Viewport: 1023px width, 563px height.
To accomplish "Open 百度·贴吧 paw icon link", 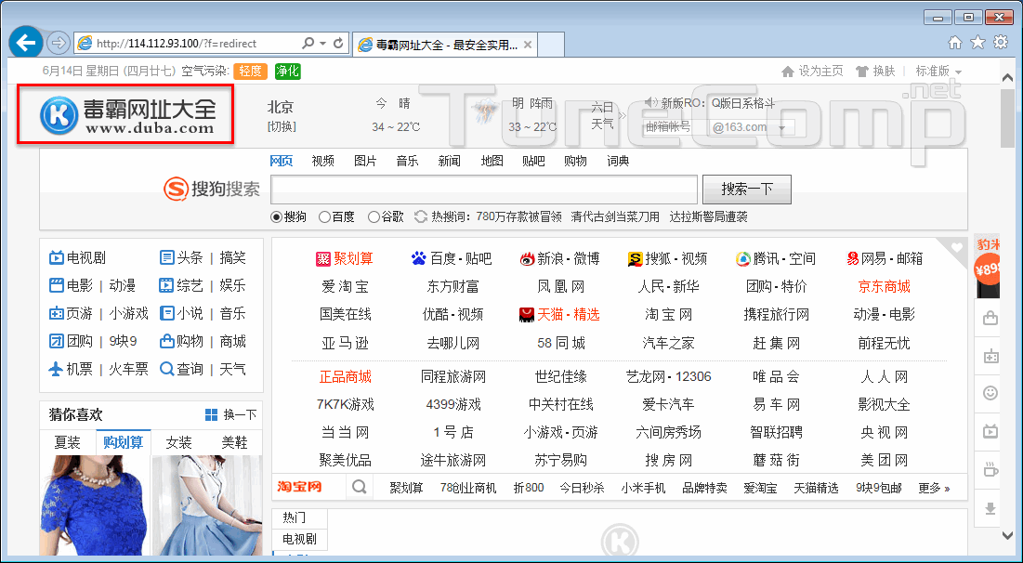I will (x=452, y=259).
